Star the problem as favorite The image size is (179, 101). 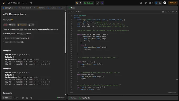(x=23, y=98)
